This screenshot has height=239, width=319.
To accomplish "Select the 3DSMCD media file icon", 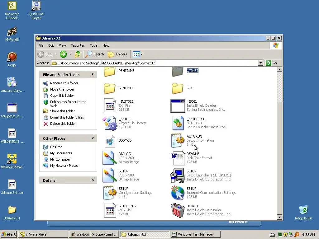I will (x=110, y=141).
